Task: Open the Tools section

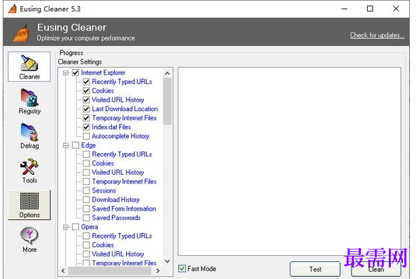Action: point(29,171)
